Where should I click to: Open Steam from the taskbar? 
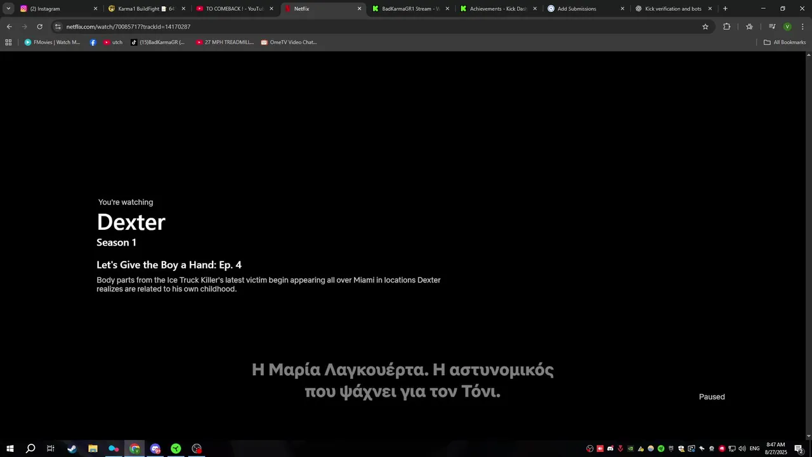(72, 449)
